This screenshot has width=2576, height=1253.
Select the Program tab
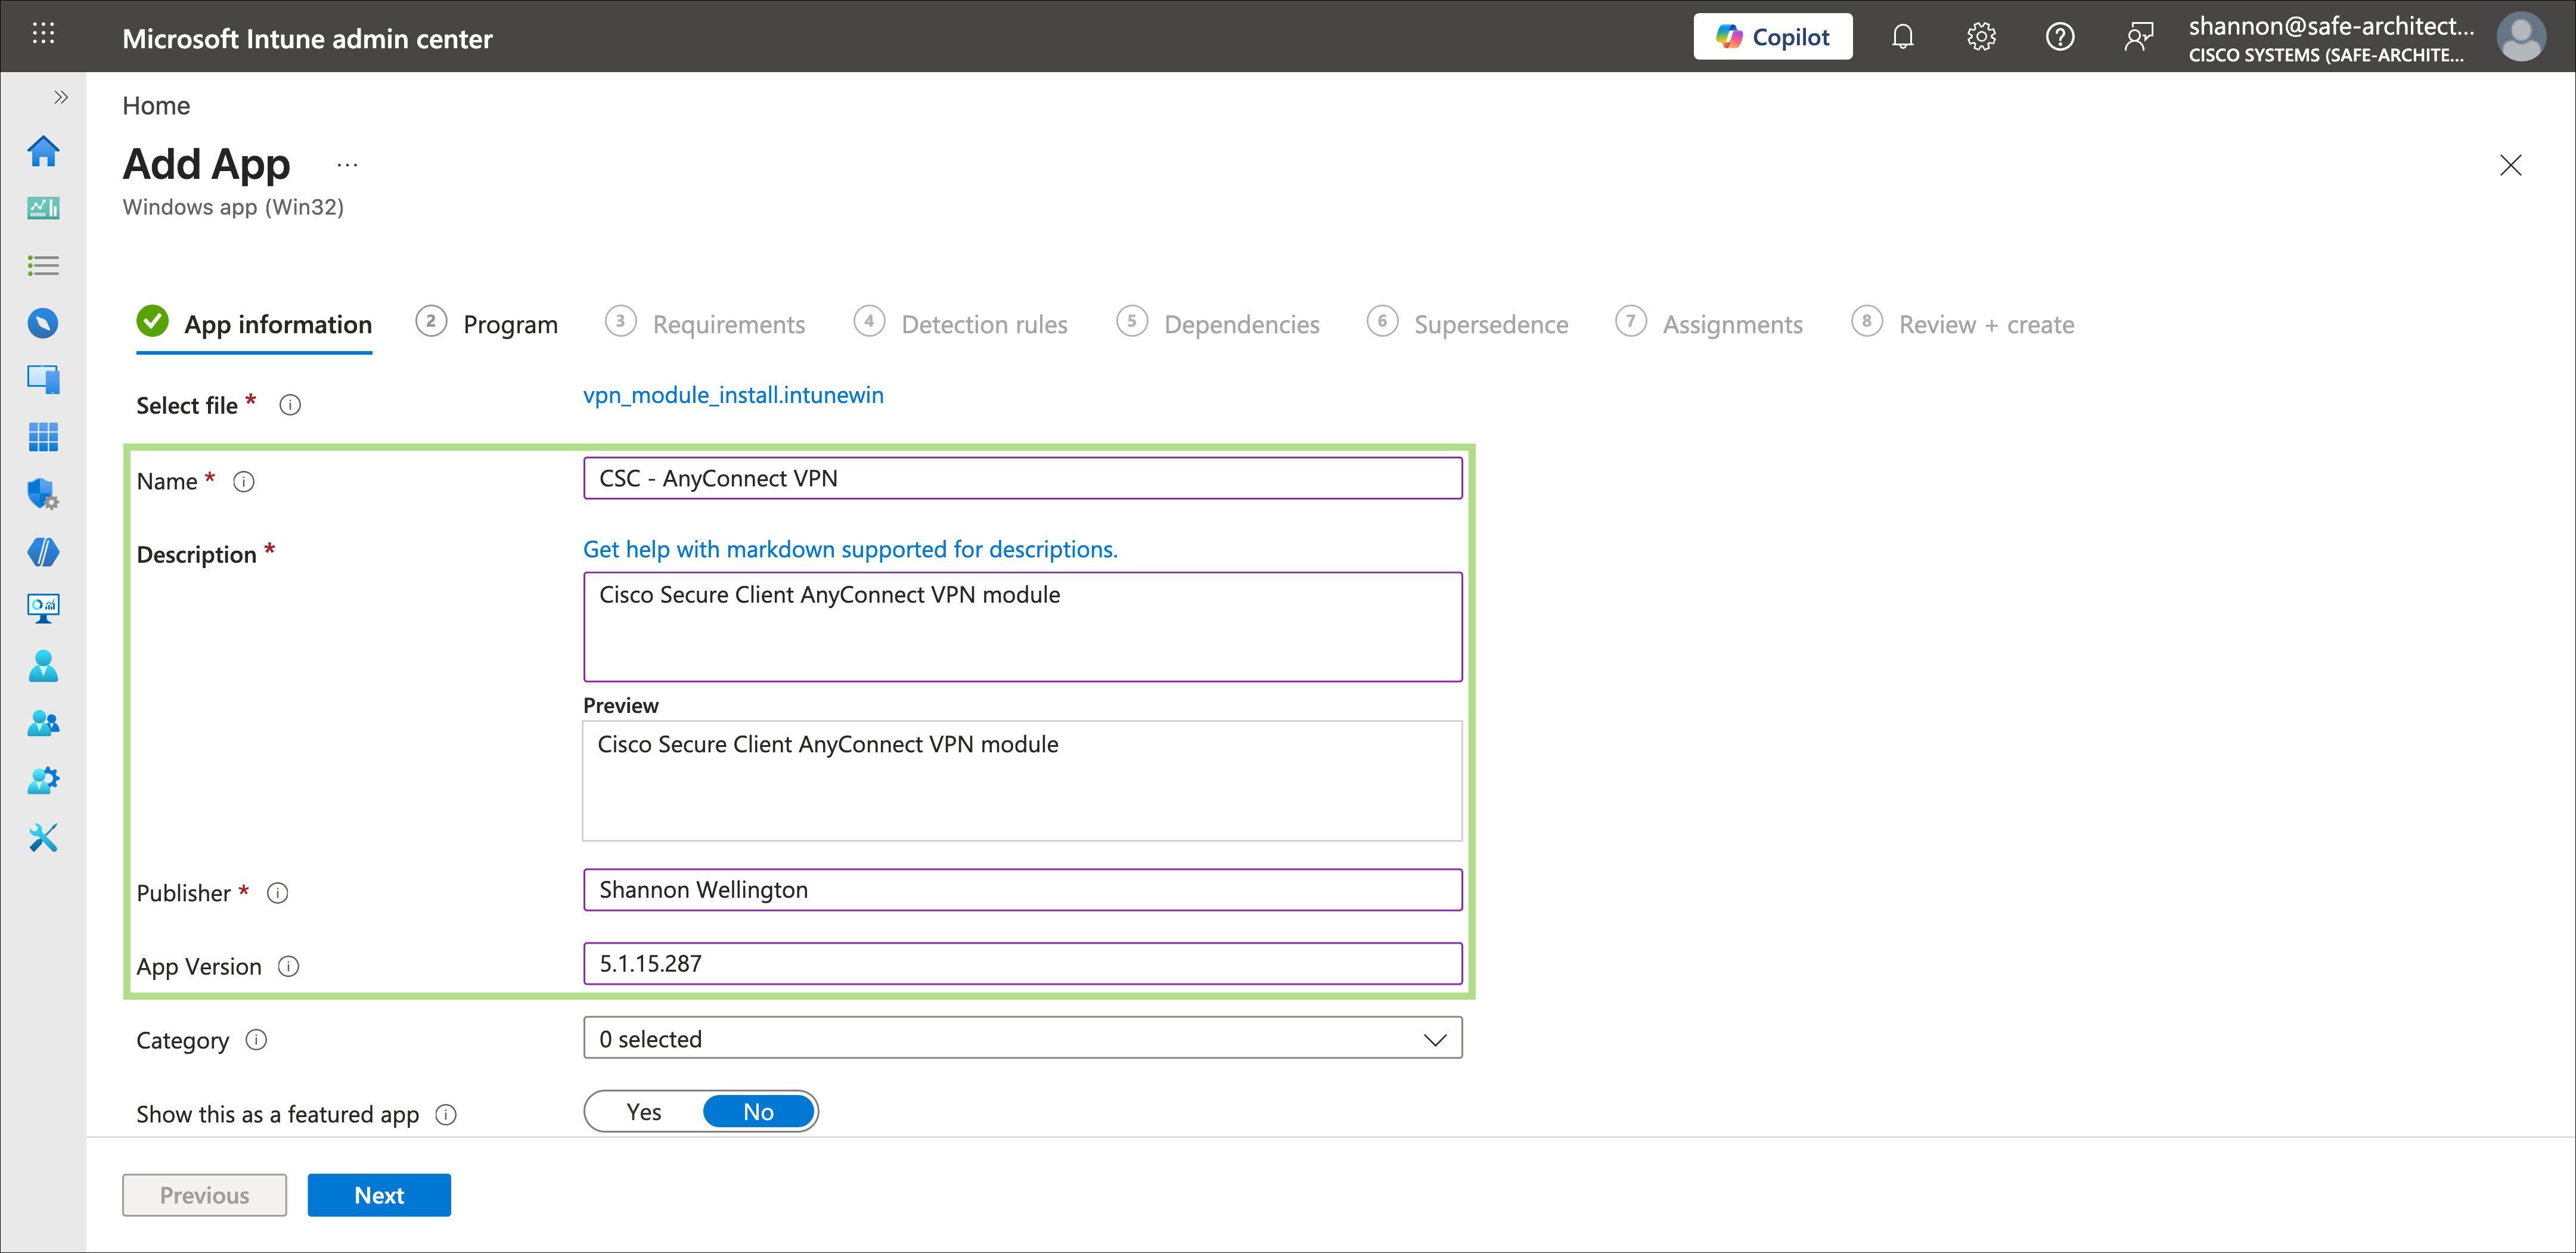pos(487,324)
